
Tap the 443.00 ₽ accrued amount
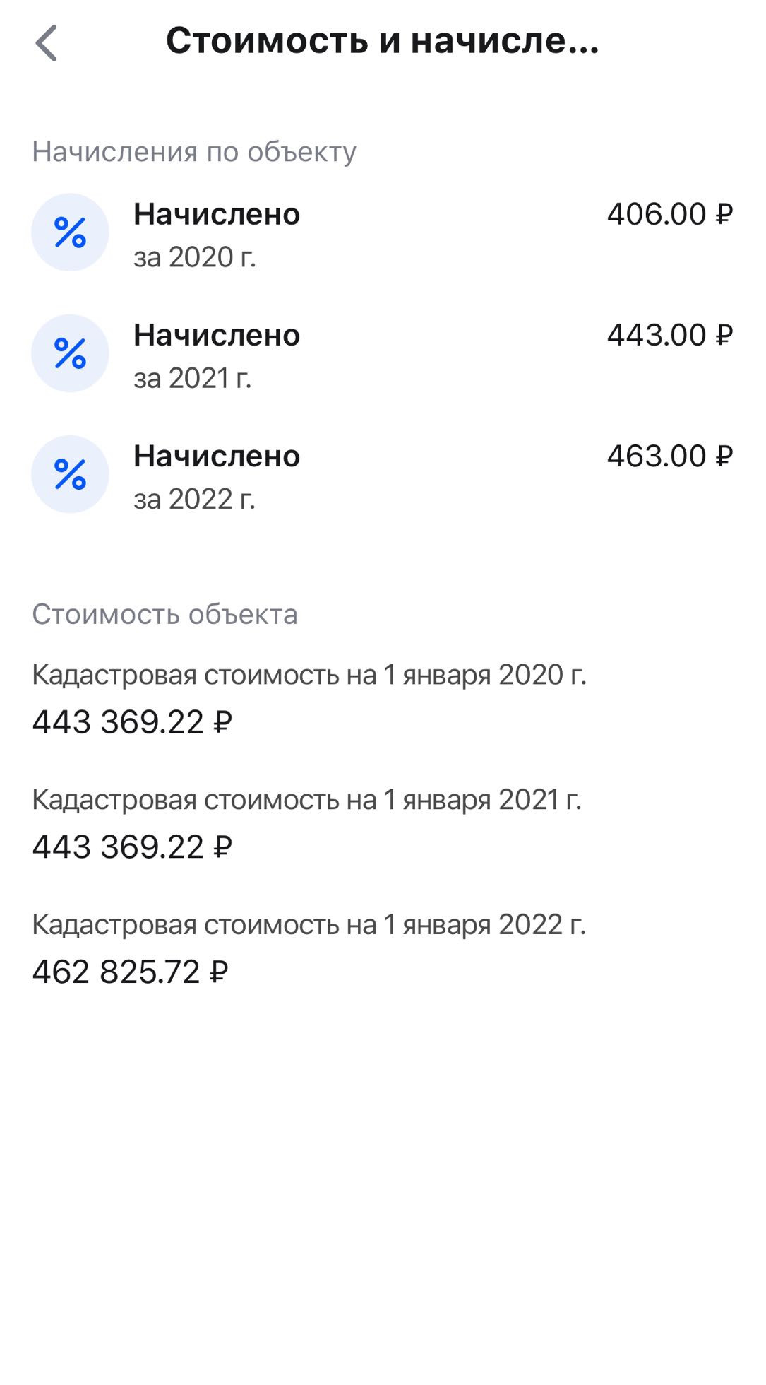(x=669, y=335)
